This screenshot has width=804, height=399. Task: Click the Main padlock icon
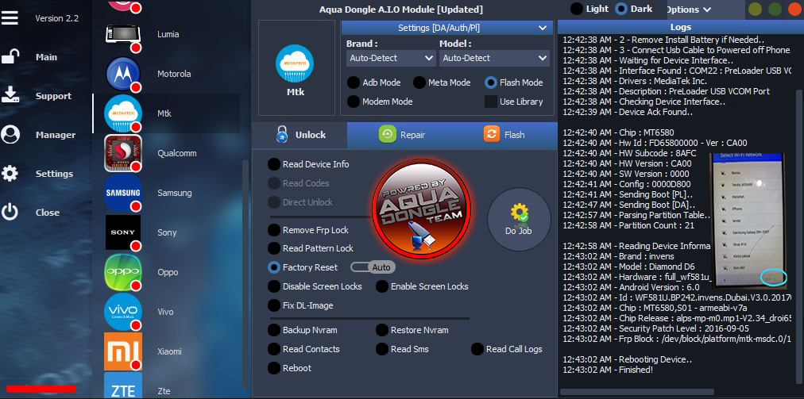pyautogui.click(x=10, y=57)
